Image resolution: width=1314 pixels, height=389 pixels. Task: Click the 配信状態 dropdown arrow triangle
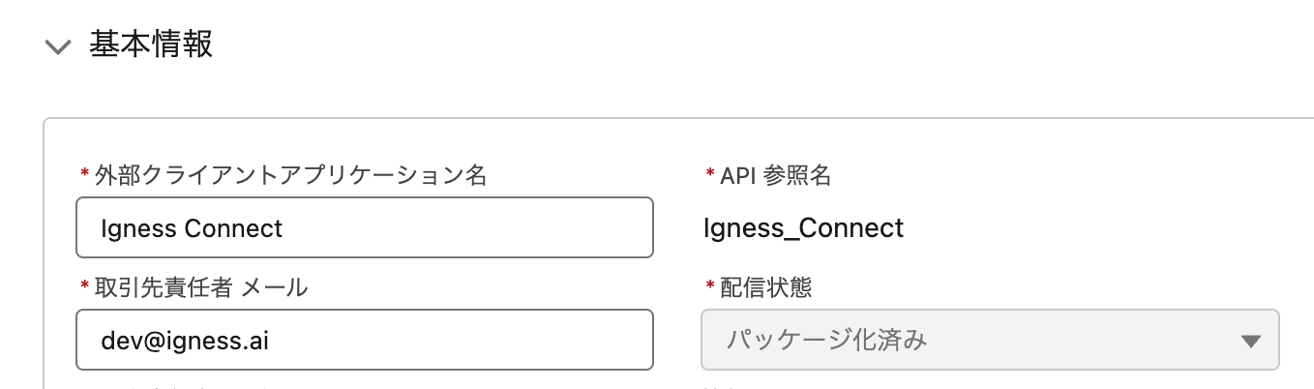1250,341
